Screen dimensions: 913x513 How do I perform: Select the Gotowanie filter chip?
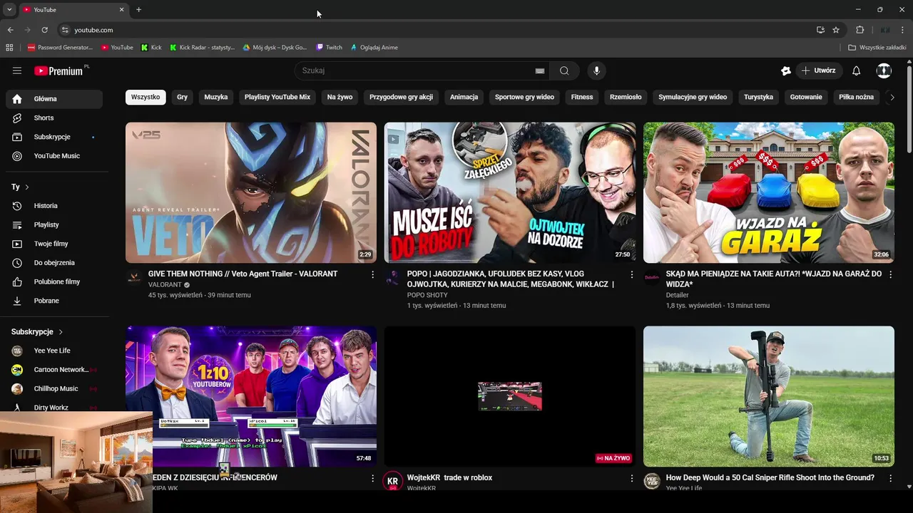click(x=806, y=97)
